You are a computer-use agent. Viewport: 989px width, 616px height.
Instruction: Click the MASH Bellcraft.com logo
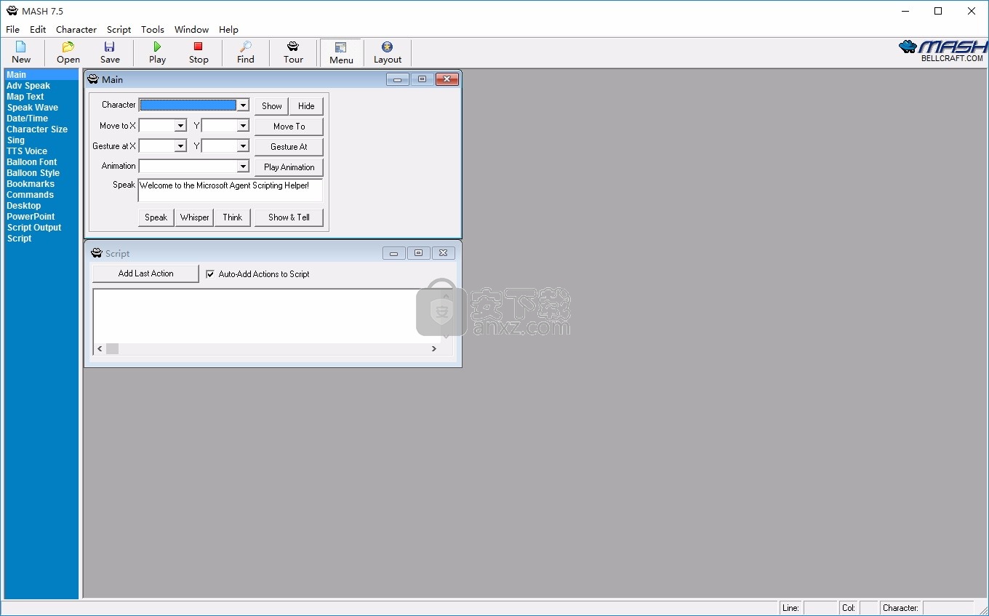(x=942, y=51)
